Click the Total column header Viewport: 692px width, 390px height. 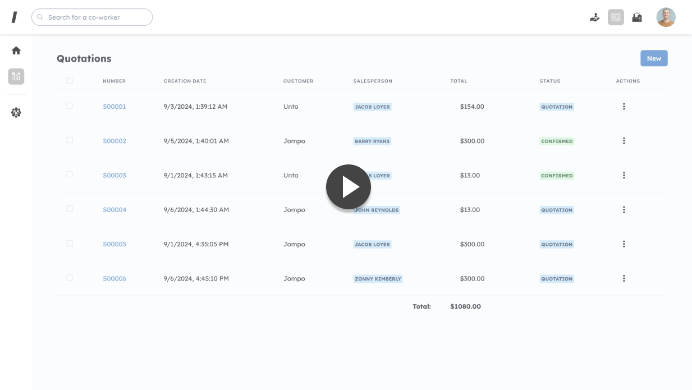[459, 81]
